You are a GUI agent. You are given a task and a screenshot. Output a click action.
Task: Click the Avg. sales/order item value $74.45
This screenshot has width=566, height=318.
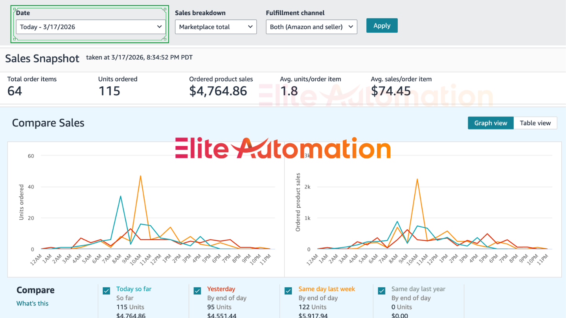[391, 91]
